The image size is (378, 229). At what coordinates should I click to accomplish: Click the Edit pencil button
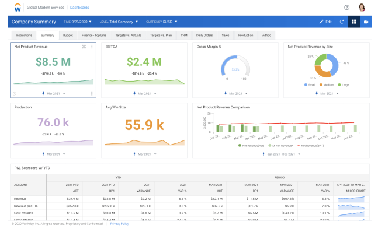coord(325,22)
